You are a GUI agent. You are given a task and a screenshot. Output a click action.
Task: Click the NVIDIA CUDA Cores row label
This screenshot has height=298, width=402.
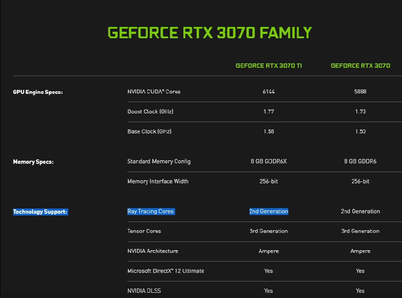tap(154, 92)
